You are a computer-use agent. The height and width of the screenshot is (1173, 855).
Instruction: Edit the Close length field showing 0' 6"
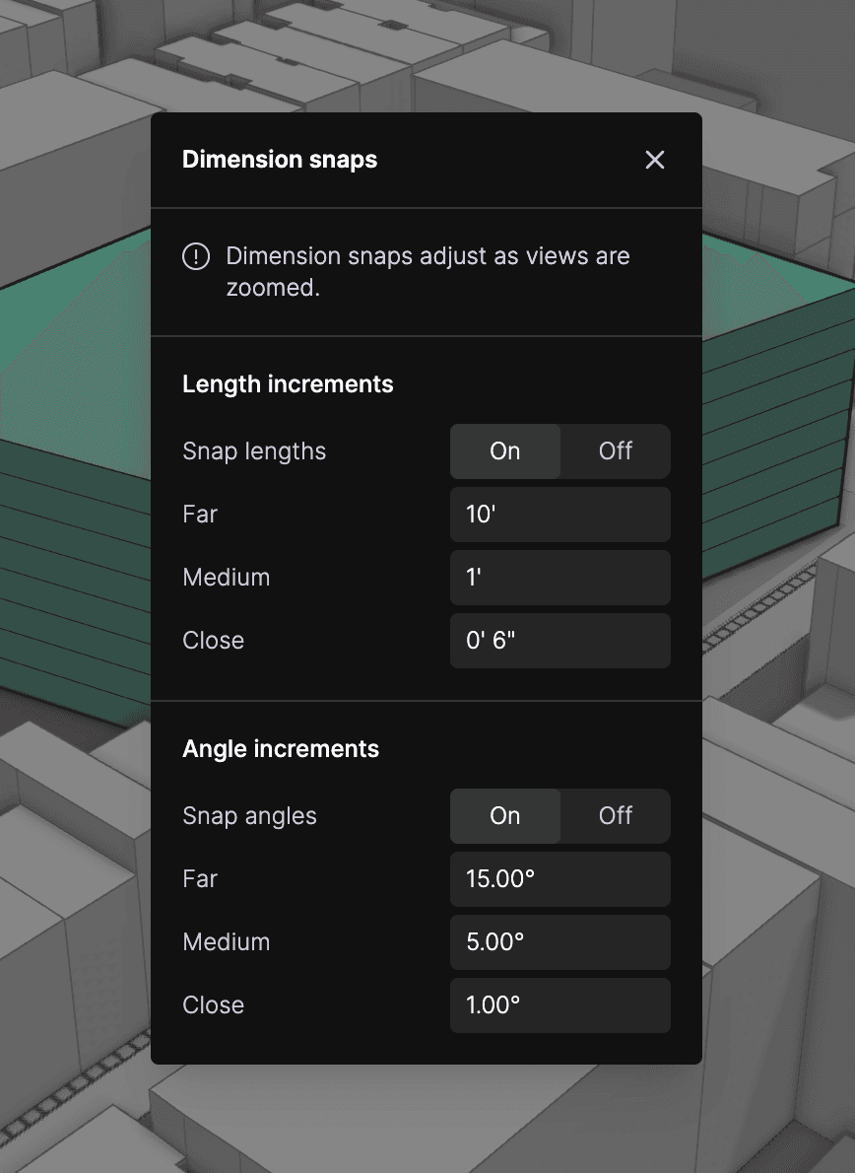559,641
